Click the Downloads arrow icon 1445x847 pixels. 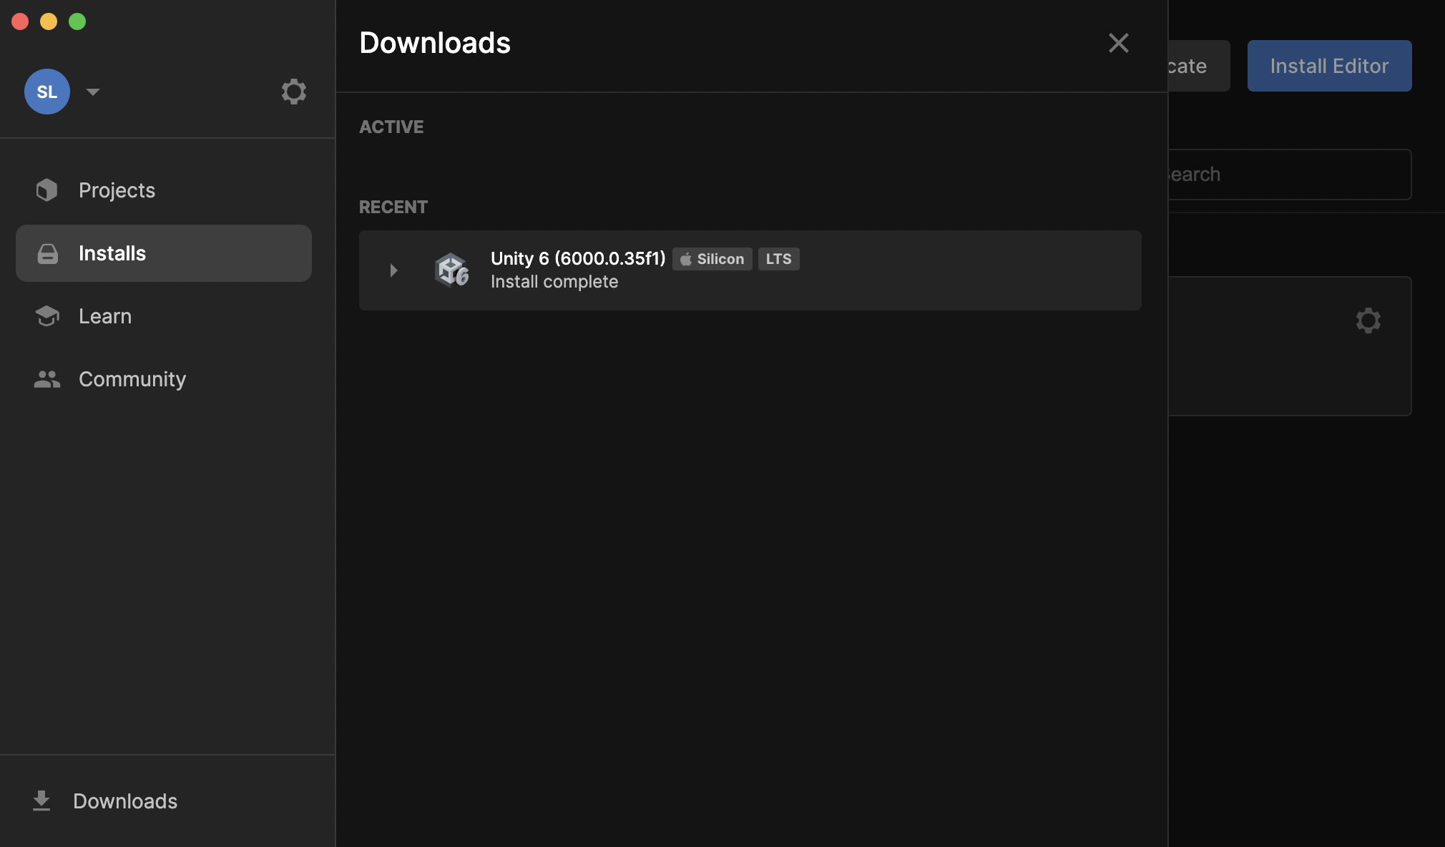[41, 801]
